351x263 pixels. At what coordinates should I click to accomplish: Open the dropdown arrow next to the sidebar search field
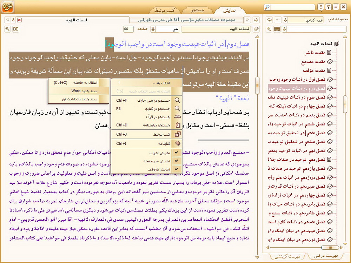pos(285,29)
